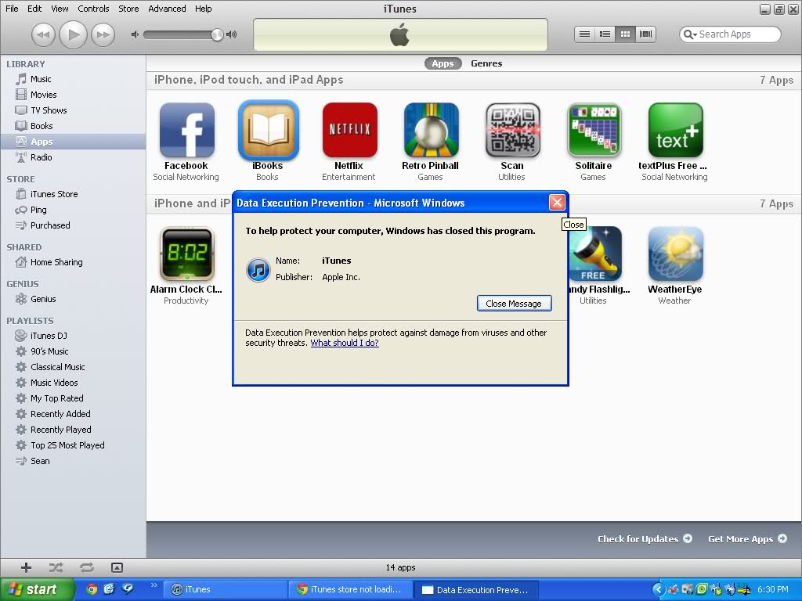
Task: Click the Close Message button
Action: [x=514, y=304]
